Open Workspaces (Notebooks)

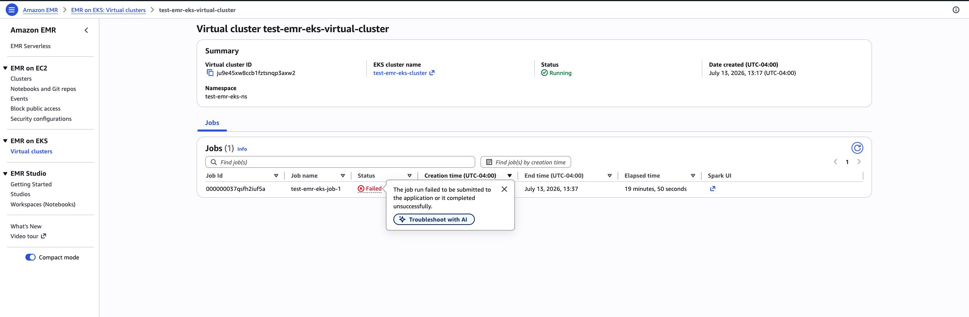click(43, 205)
